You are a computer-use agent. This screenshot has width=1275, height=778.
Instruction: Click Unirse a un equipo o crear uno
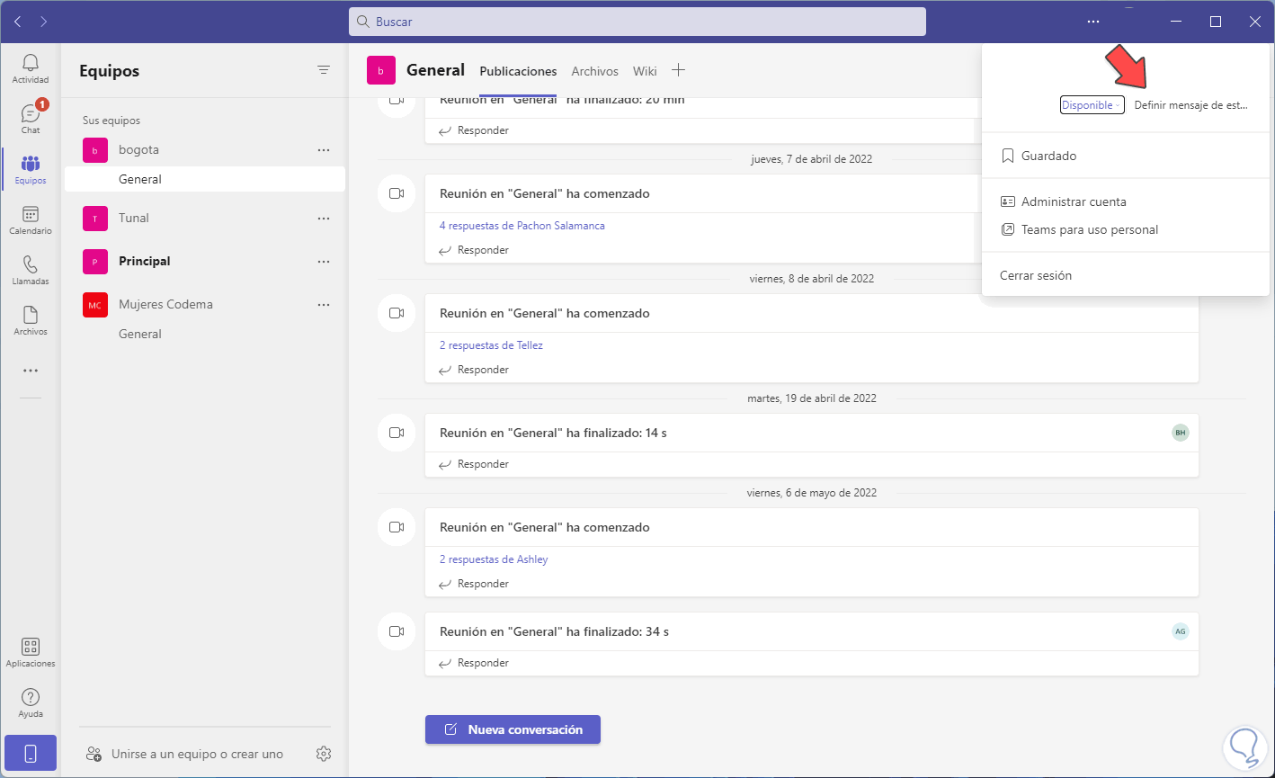tap(184, 754)
